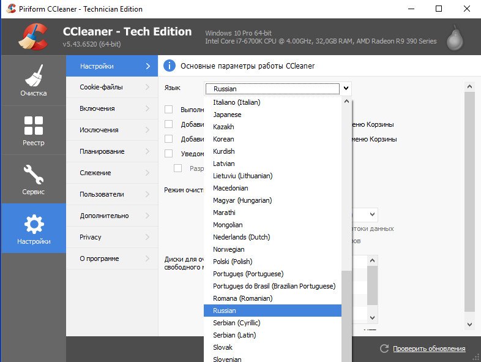This screenshot has height=362, width=481.
Task: Open the Очистка cleaner section
Action: 34,80
